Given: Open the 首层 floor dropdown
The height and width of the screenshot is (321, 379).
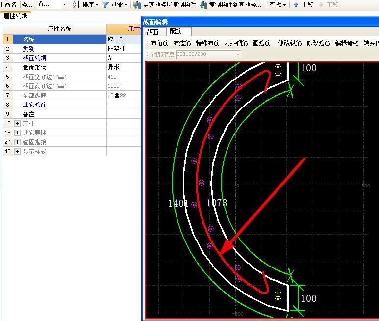Looking at the screenshot, I should [64, 4].
